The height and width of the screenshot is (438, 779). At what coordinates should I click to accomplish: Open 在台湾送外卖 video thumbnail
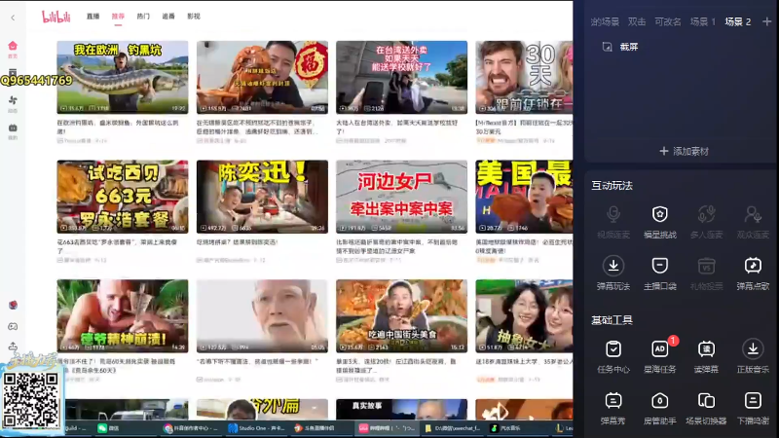point(401,77)
